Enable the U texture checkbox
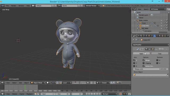Viewport: 170px width, 96px height. click(x=157, y=60)
